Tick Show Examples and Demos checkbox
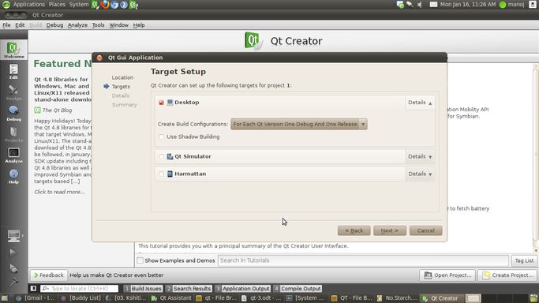 [x=140, y=260]
